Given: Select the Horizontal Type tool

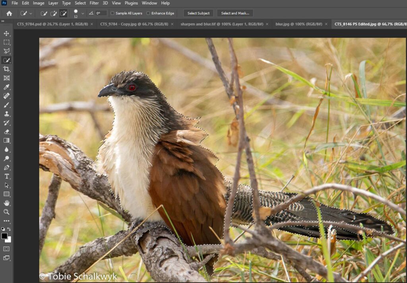Looking at the screenshot, I should pos(6,176).
